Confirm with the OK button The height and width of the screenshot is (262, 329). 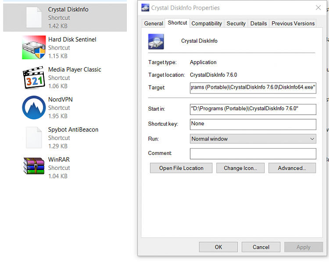pyautogui.click(x=218, y=247)
